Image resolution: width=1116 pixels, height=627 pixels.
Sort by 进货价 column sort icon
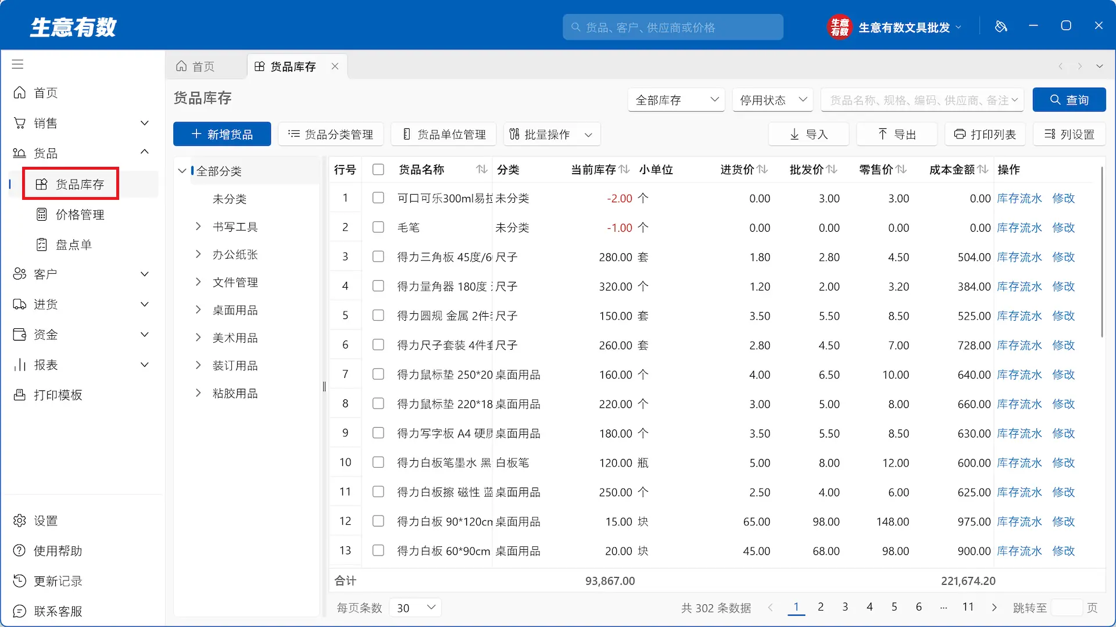[763, 169]
